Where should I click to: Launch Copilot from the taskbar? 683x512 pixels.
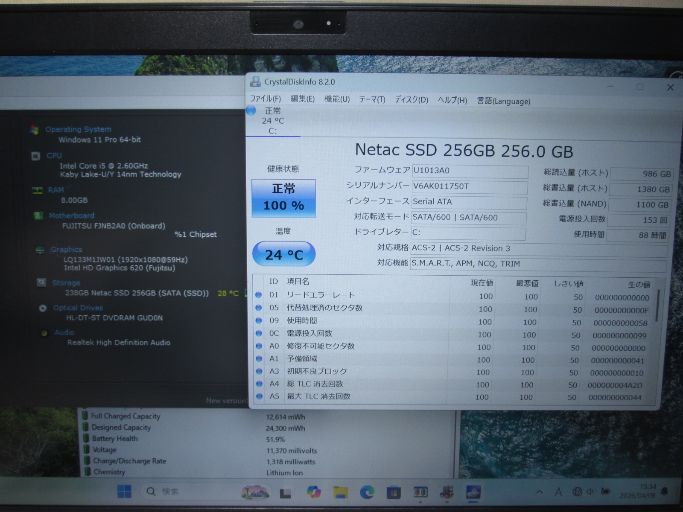point(314,492)
